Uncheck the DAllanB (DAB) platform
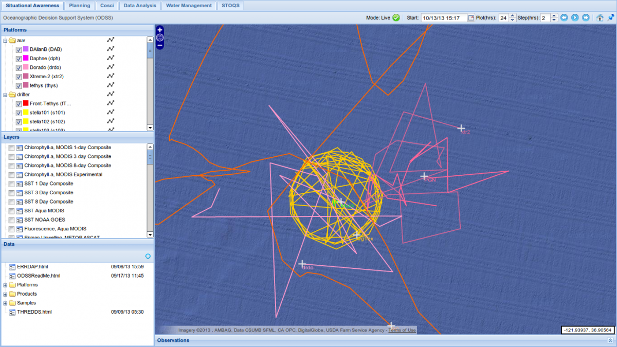 [x=19, y=50]
